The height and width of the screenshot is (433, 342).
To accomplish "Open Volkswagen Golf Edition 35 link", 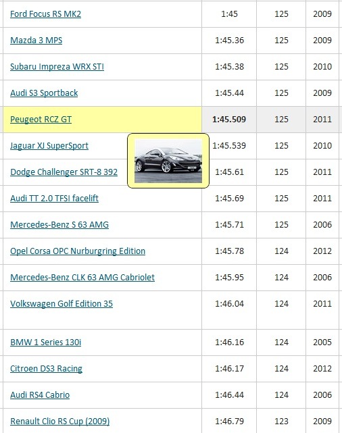I will 62,304.
